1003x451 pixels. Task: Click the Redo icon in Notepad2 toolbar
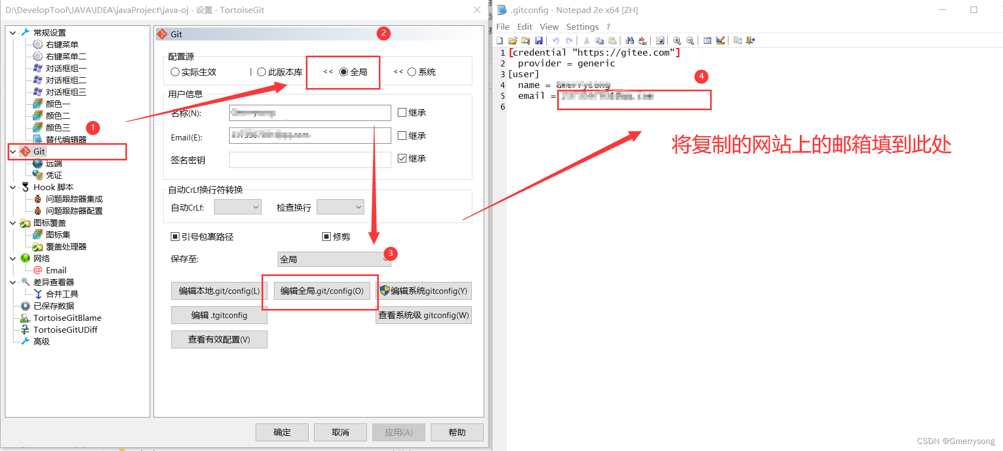point(569,41)
